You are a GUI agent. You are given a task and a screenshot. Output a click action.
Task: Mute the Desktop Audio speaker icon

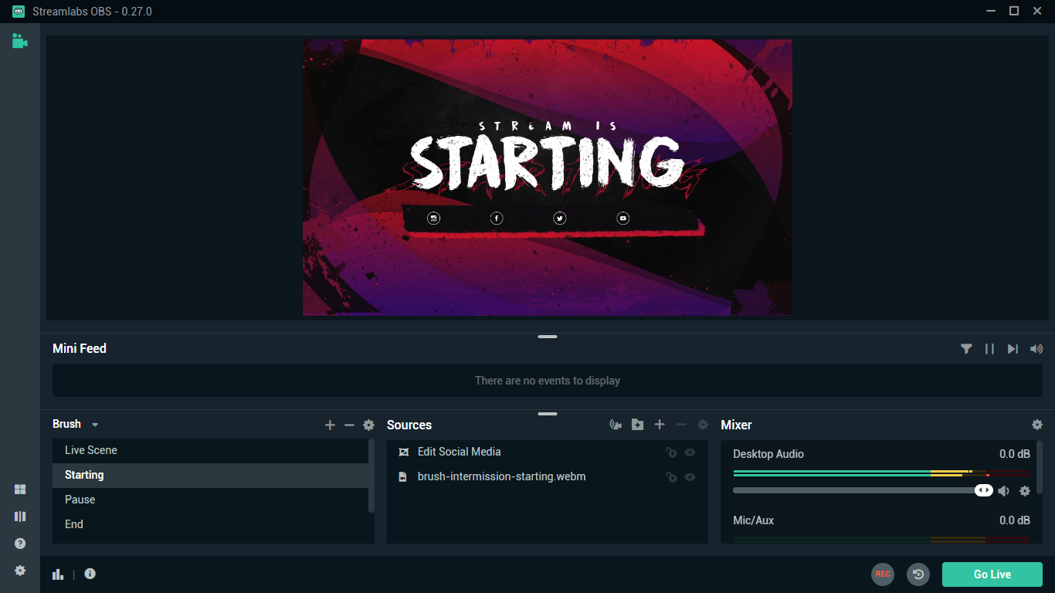click(x=1003, y=490)
